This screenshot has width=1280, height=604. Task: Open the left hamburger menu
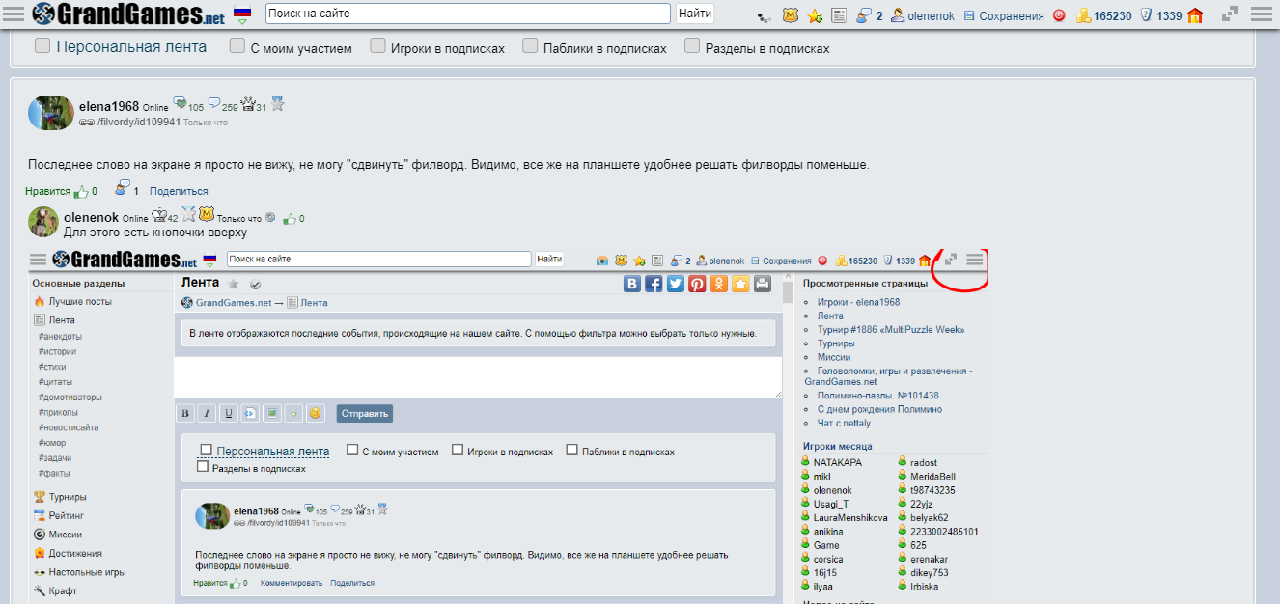click(14, 14)
